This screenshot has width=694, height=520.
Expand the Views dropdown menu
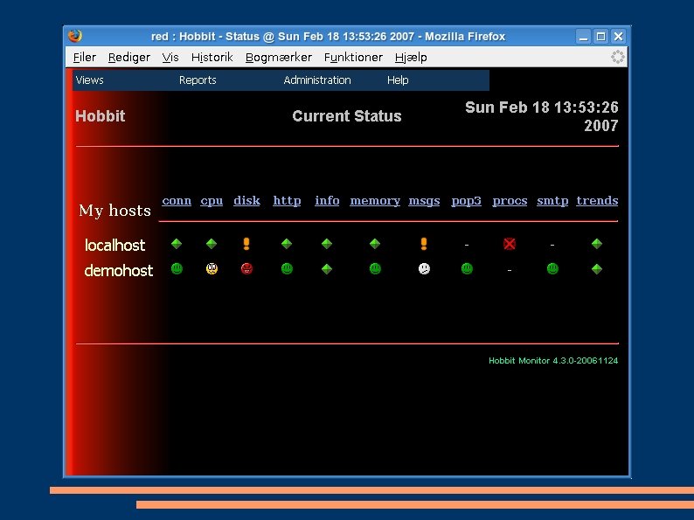tap(90, 80)
